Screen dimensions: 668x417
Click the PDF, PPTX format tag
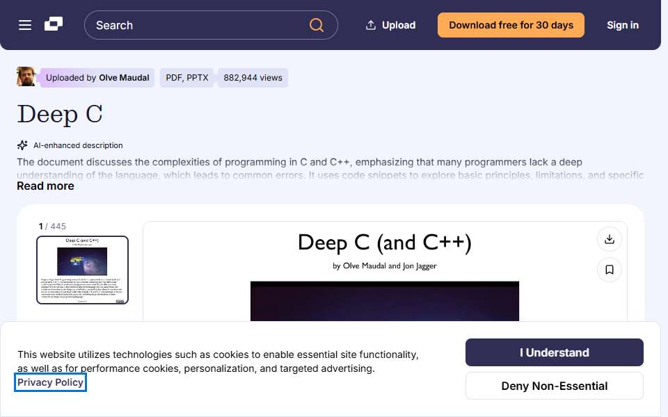pyautogui.click(x=187, y=77)
